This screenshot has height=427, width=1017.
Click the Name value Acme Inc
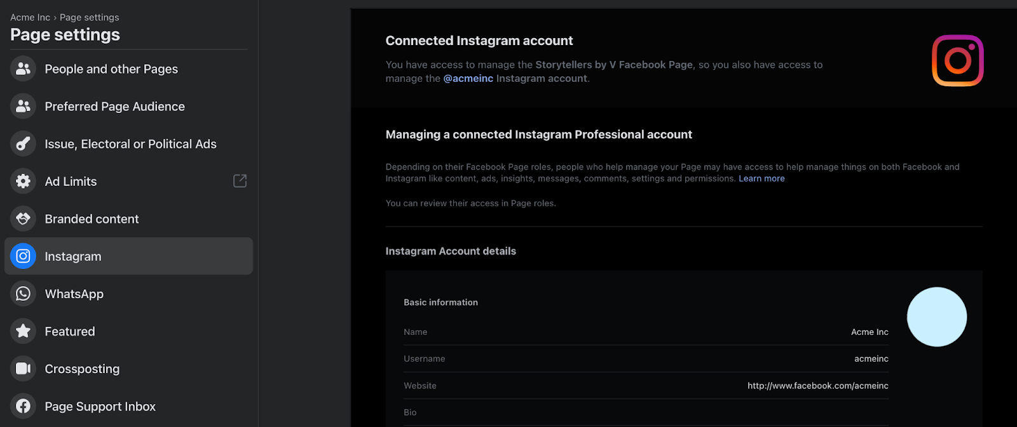coord(870,332)
